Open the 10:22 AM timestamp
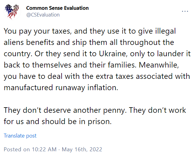The image size is (196, 158). pyautogui.click(x=44, y=149)
